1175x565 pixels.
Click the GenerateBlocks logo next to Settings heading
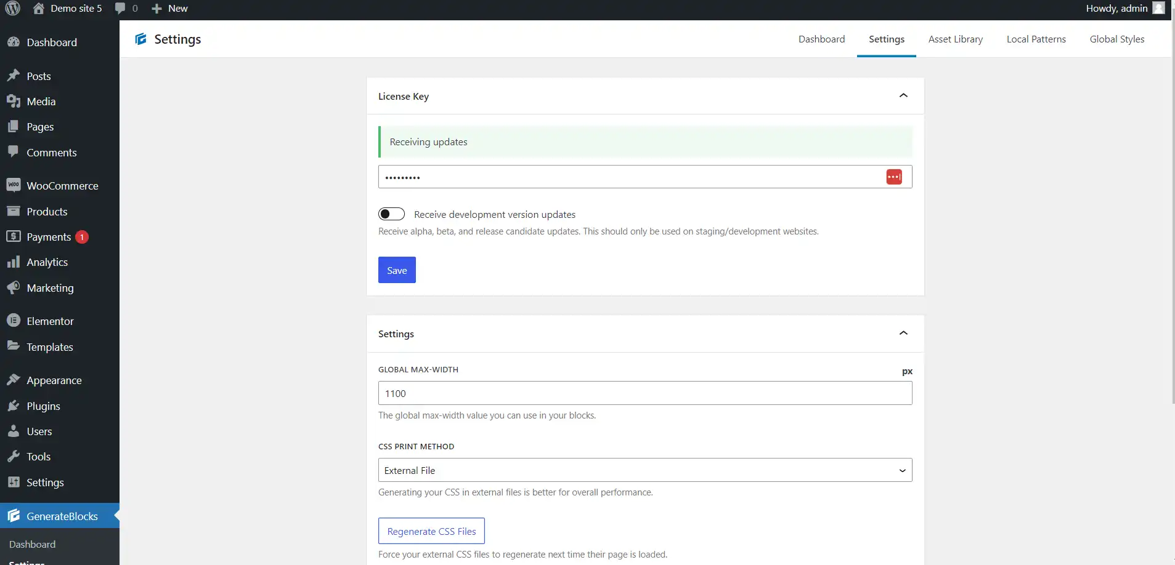tap(141, 39)
